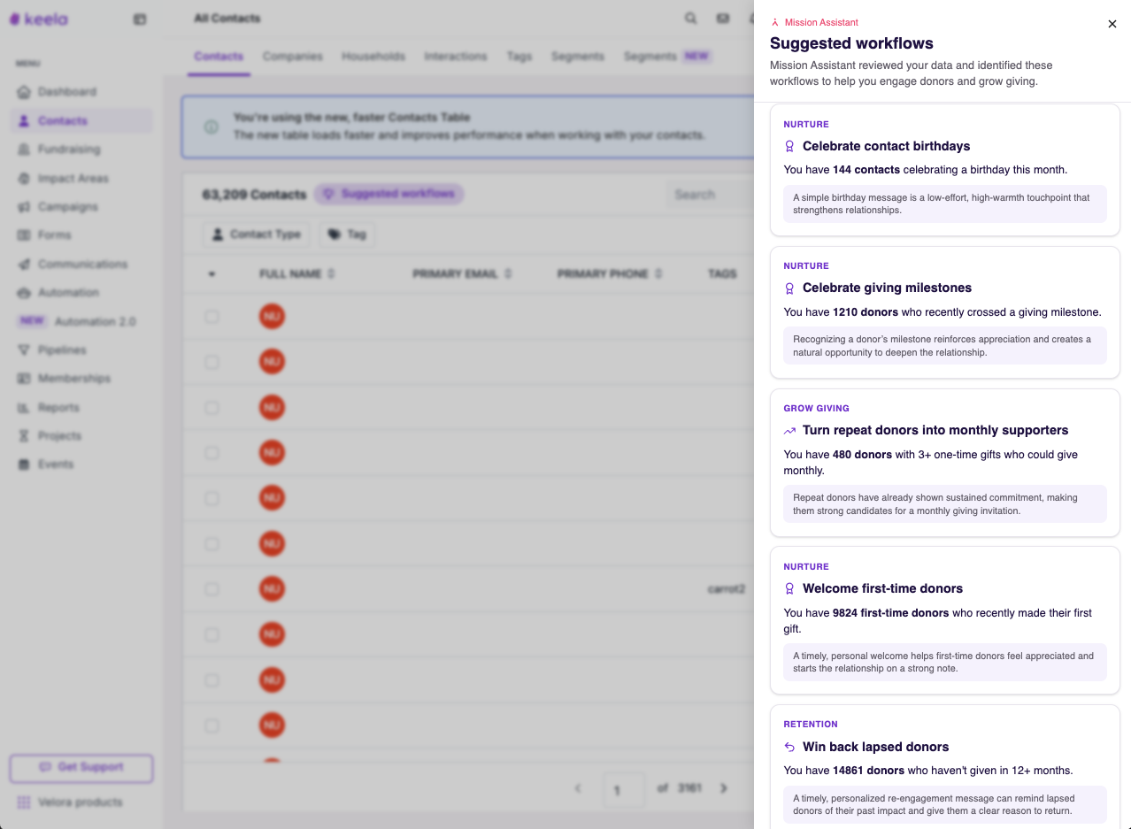This screenshot has width=1131, height=829.
Task: Tick the second contact row checkbox
Action: tap(212, 362)
